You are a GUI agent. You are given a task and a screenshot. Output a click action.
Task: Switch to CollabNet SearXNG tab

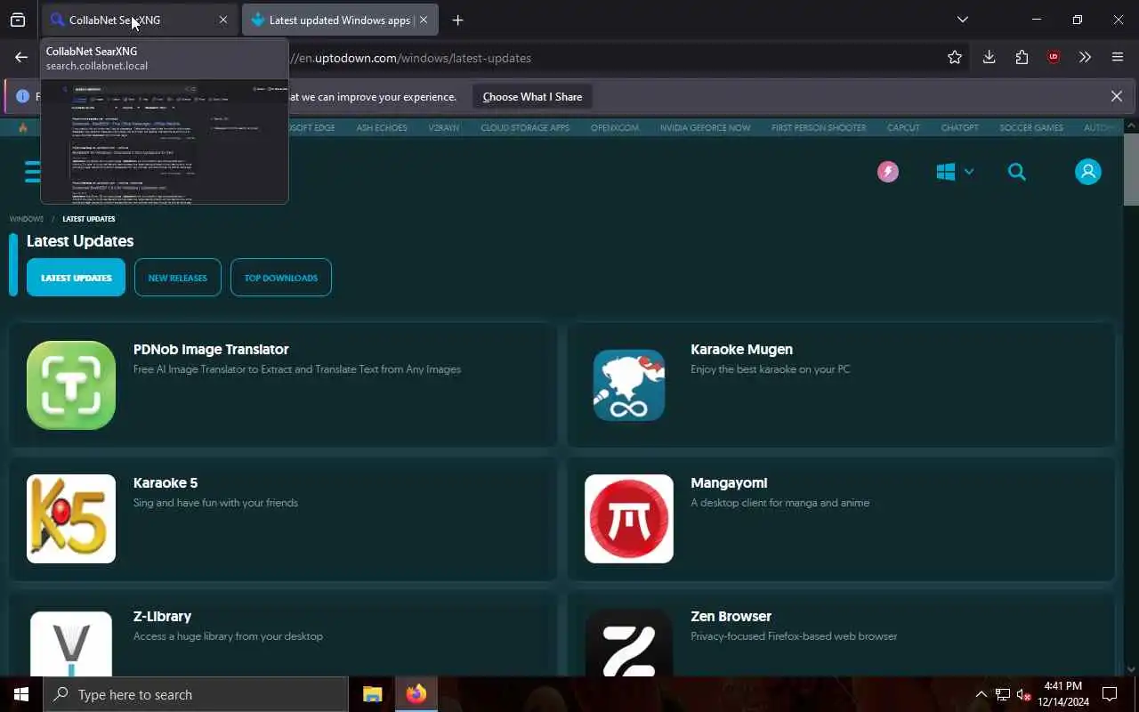[140, 20]
